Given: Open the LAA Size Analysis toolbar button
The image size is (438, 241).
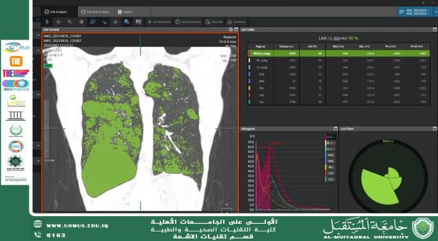Looking at the screenshot, I should pyautogui.click(x=159, y=22).
